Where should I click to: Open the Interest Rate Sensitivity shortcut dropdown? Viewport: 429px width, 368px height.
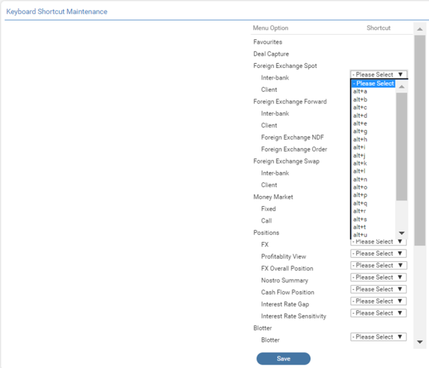point(379,313)
